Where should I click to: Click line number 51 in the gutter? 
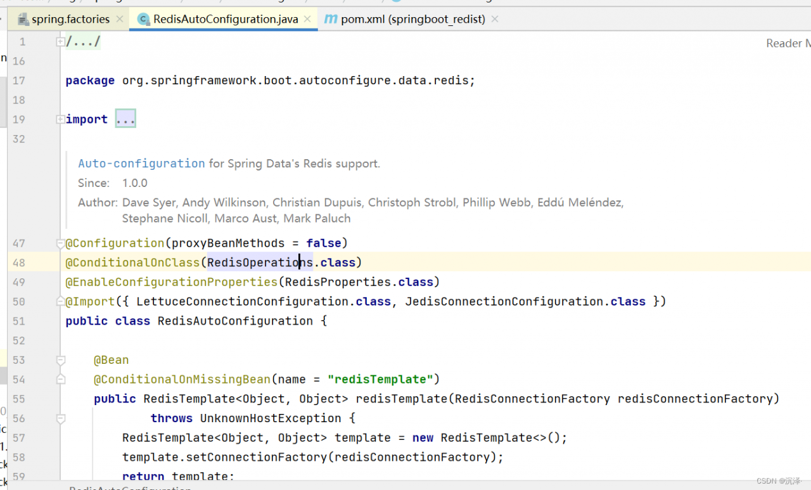click(18, 321)
